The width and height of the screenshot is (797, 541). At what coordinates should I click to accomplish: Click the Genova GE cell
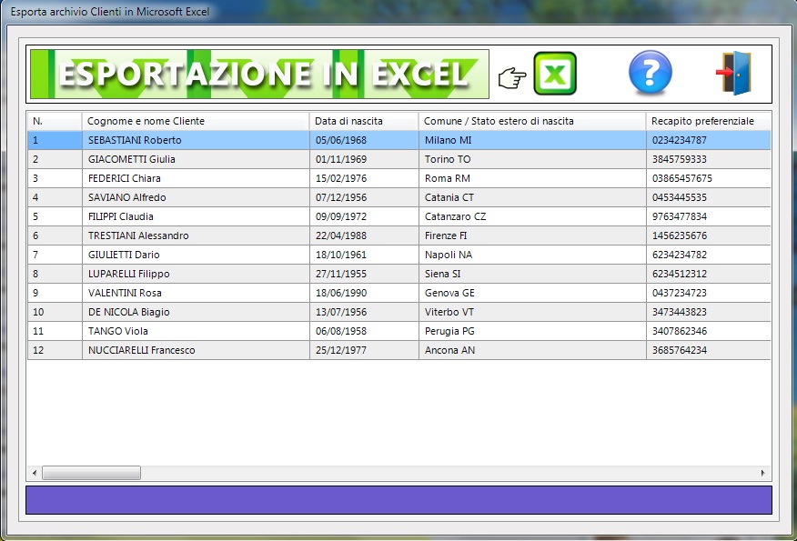click(x=532, y=293)
